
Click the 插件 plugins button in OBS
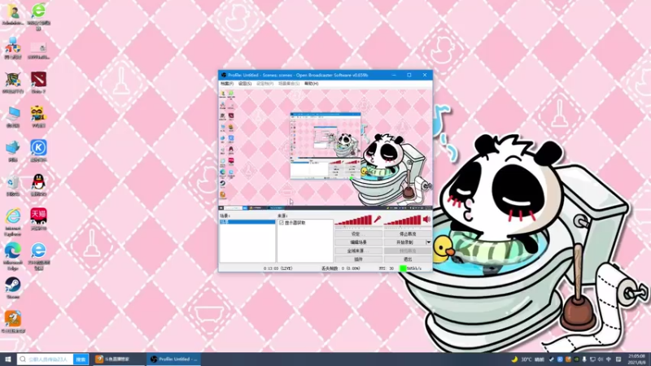pos(358,259)
